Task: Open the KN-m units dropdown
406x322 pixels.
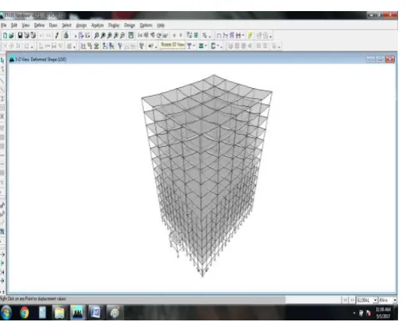Action: click(388, 301)
